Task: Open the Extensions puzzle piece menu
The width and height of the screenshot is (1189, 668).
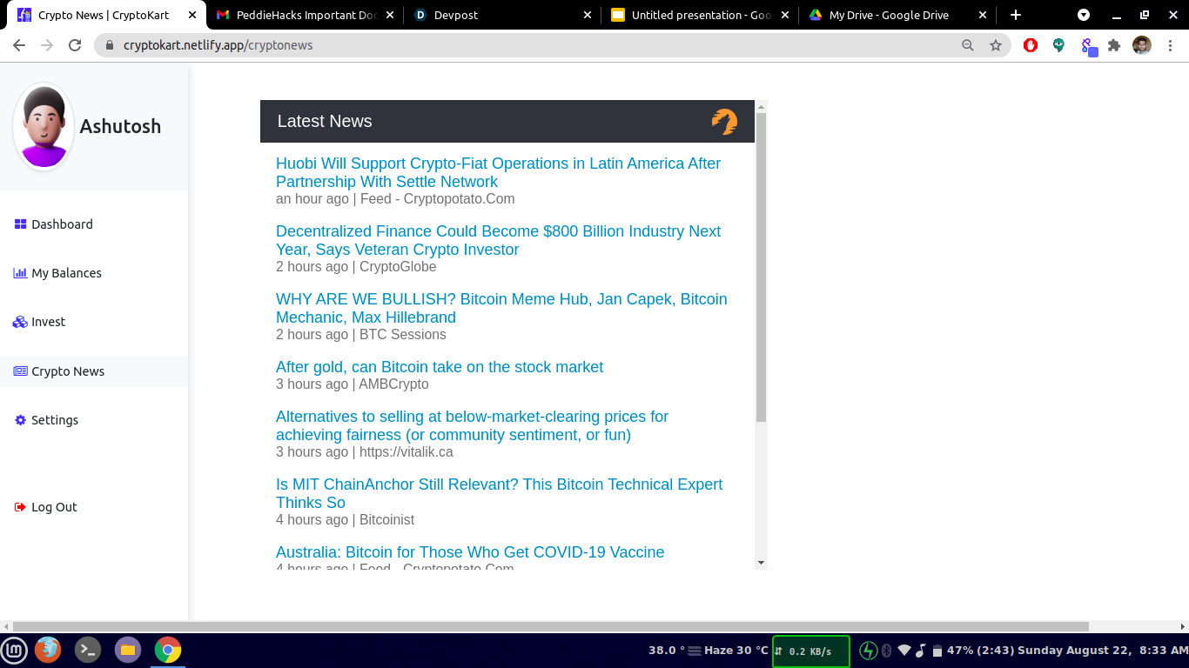Action: pos(1114,45)
